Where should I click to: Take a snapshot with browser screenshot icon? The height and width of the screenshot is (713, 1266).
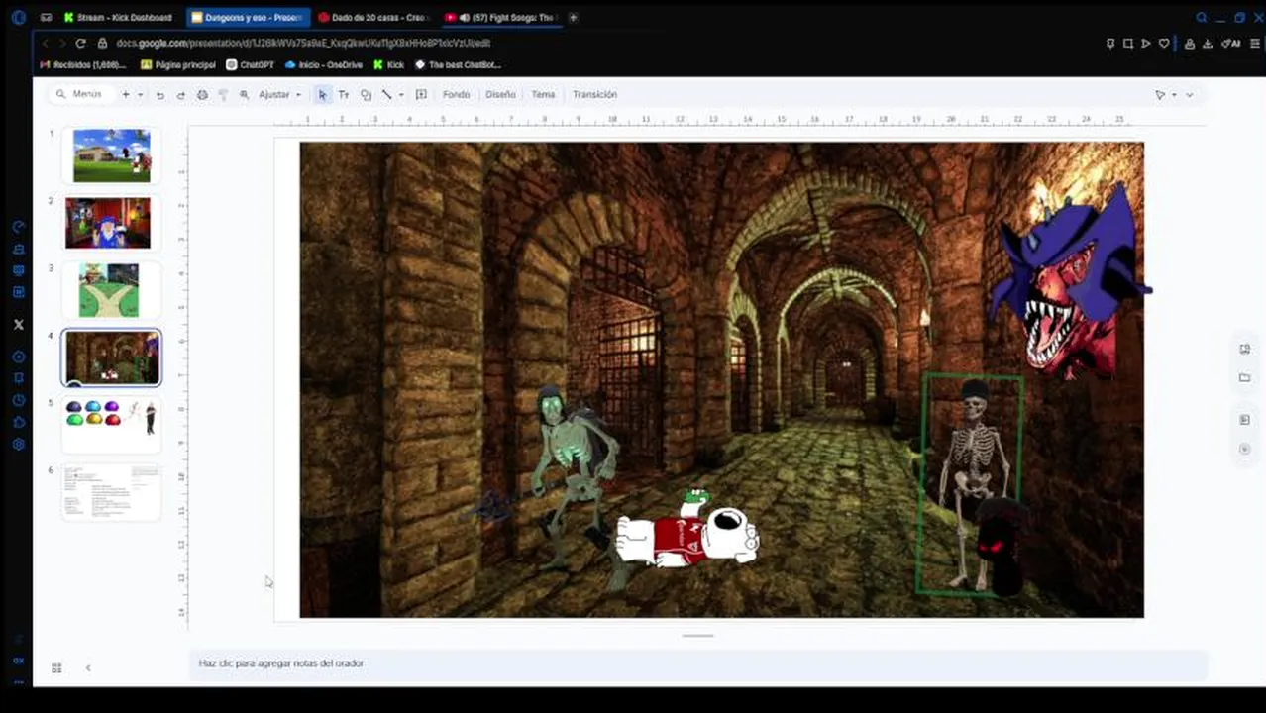point(1128,44)
